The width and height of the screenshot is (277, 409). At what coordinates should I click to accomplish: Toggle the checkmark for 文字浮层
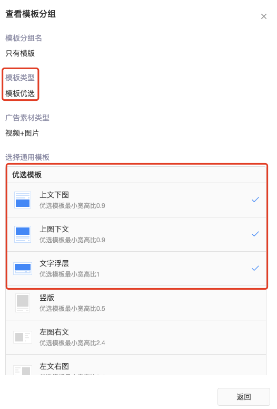coord(255,268)
